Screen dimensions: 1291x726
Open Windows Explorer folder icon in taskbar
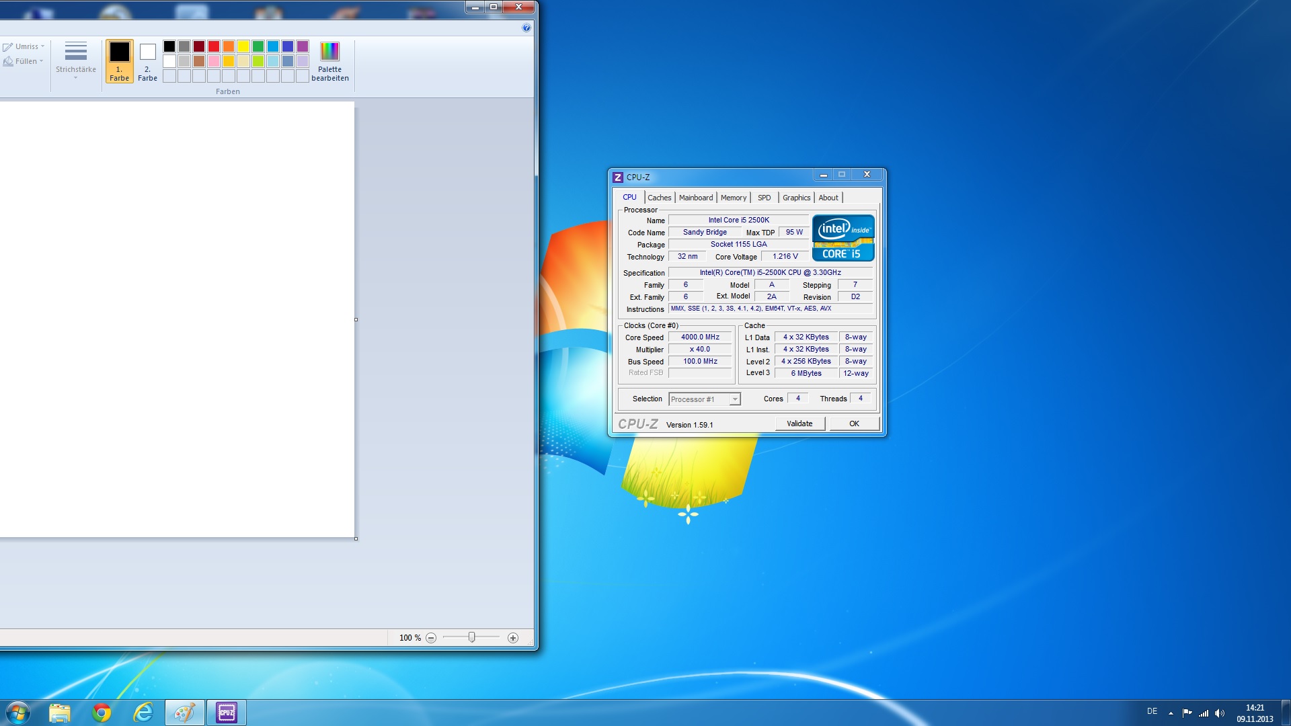[60, 713]
